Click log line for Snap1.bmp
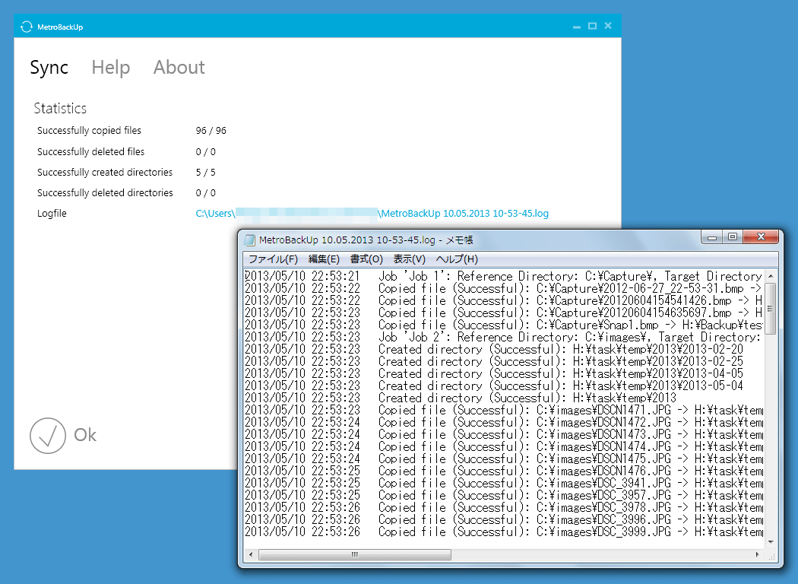Screen dimensions: 798x584 coord(504,325)
